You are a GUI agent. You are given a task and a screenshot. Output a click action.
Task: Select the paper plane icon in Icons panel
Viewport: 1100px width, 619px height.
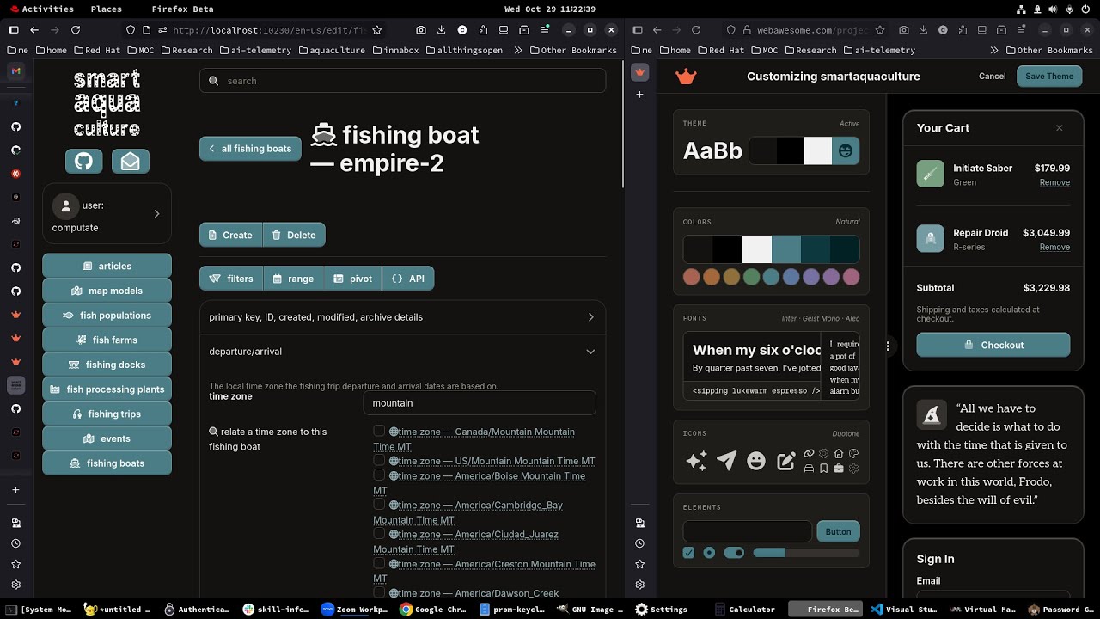(726, 462)
